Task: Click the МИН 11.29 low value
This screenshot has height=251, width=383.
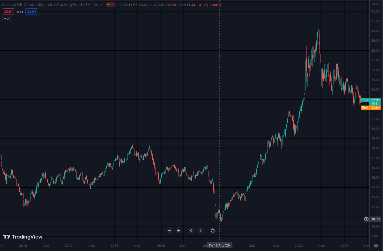Action: click(167, 5)
